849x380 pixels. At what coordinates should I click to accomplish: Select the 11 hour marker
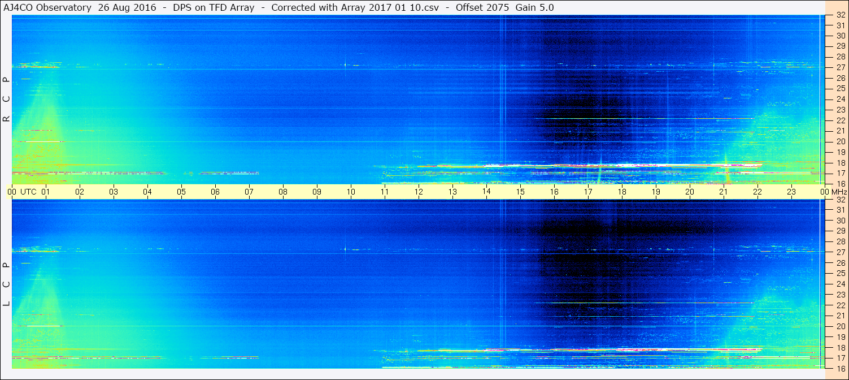coord(385,192)
